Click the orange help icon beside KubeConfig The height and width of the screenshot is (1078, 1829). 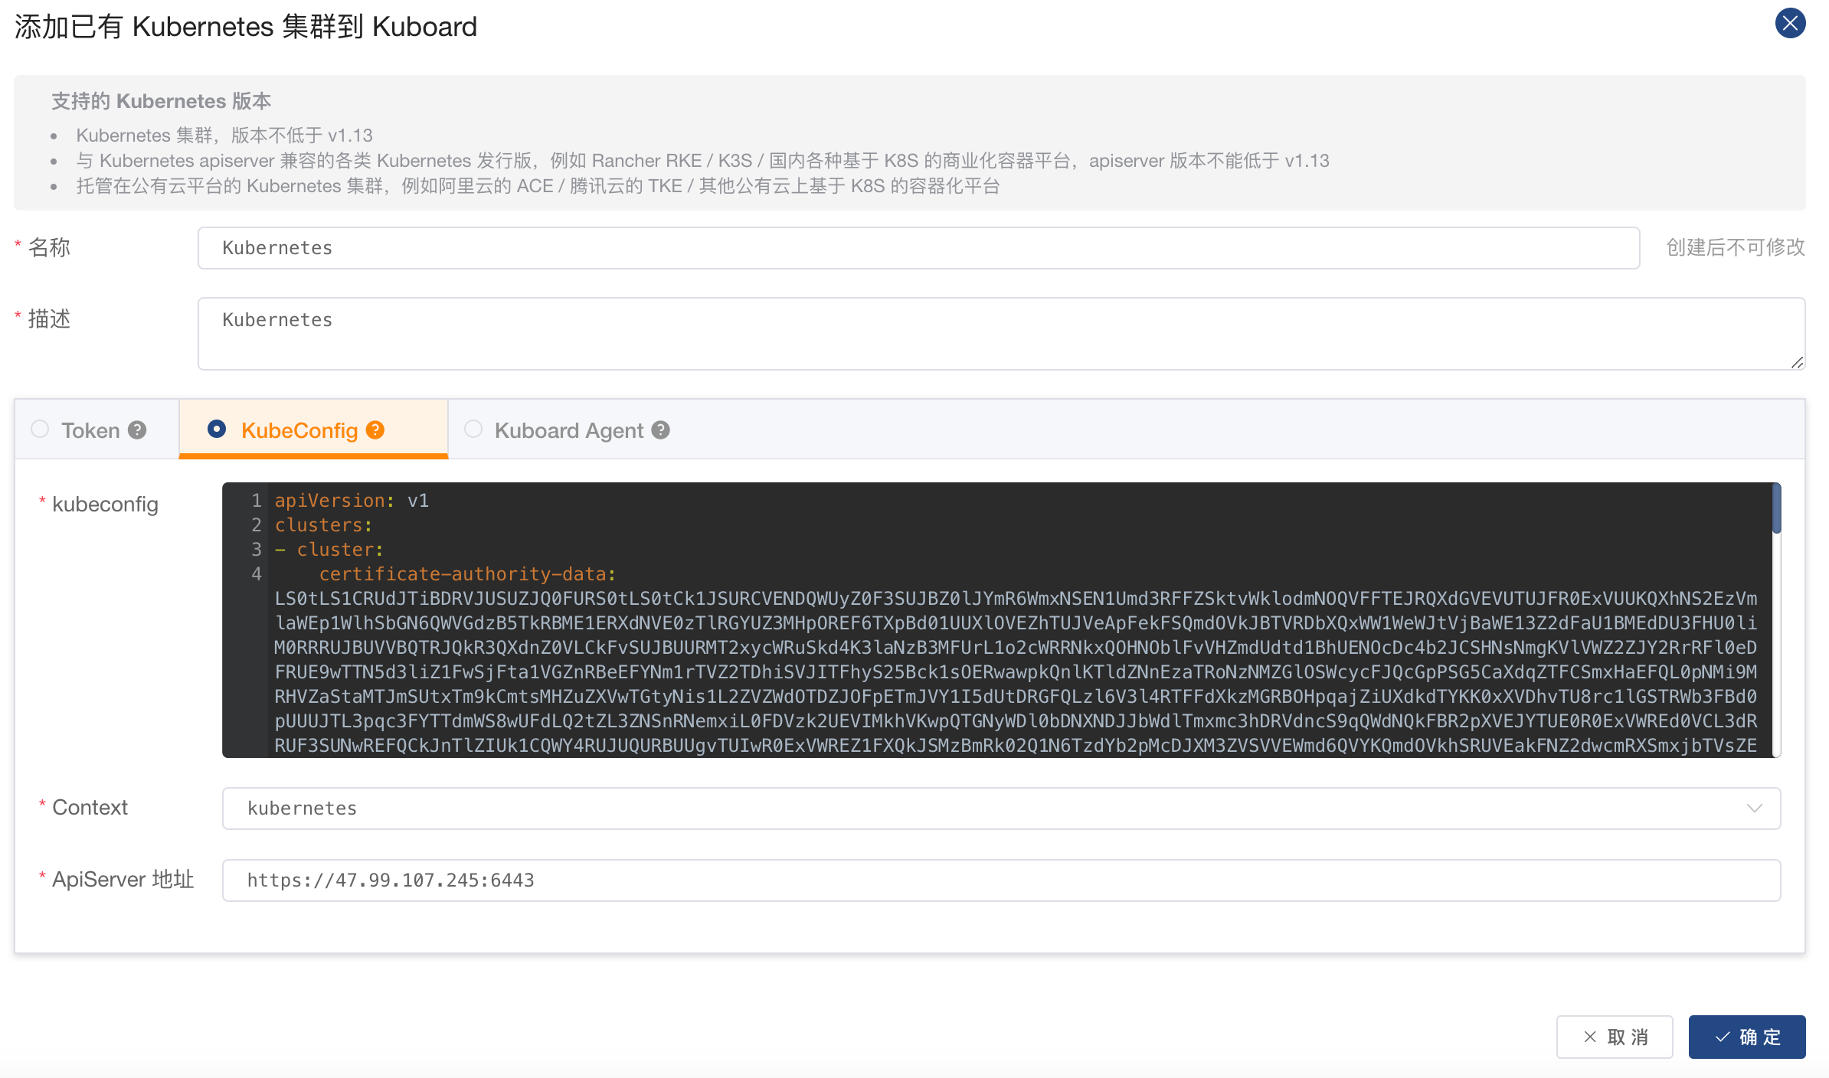point(375,430)
